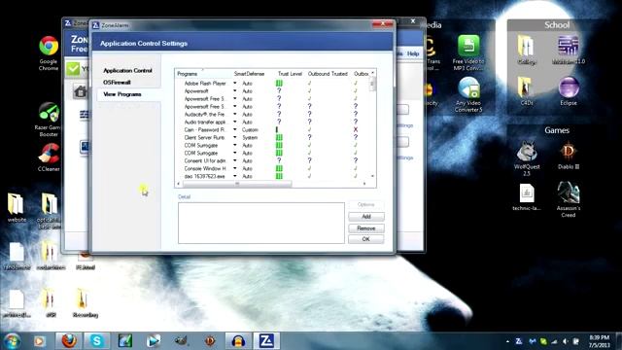Click the Windows Start orb
Viewport: 622px width, 350px height.
click(x=12, y=341)
